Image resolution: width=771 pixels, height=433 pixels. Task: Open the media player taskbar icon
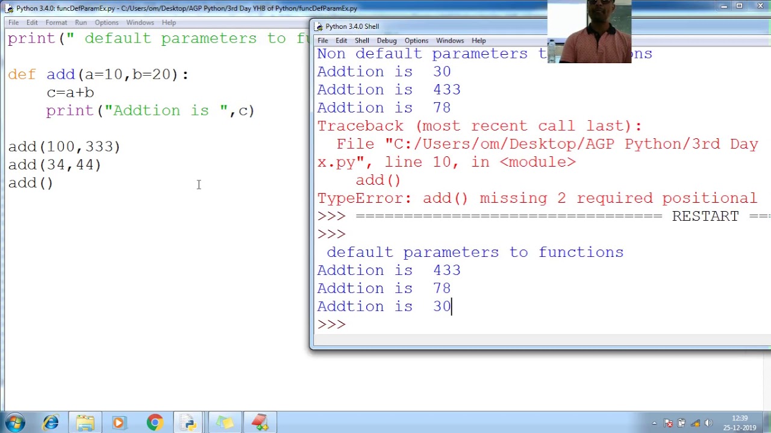[x=119, y=423]
